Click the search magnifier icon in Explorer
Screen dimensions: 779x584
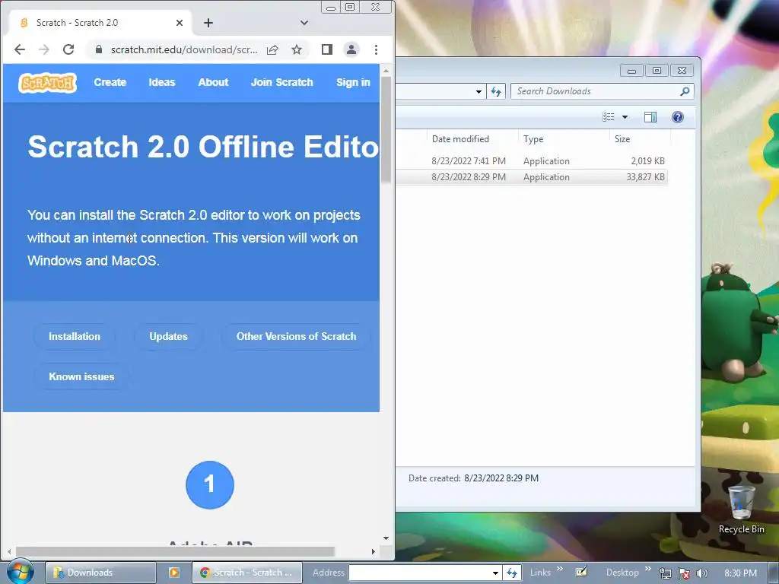pos(685,91)
